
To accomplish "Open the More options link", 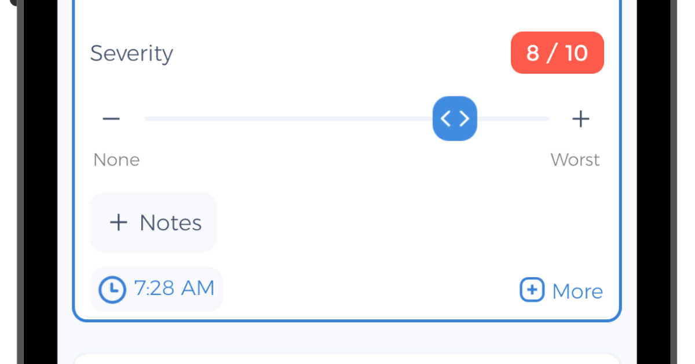I will 561,290.
